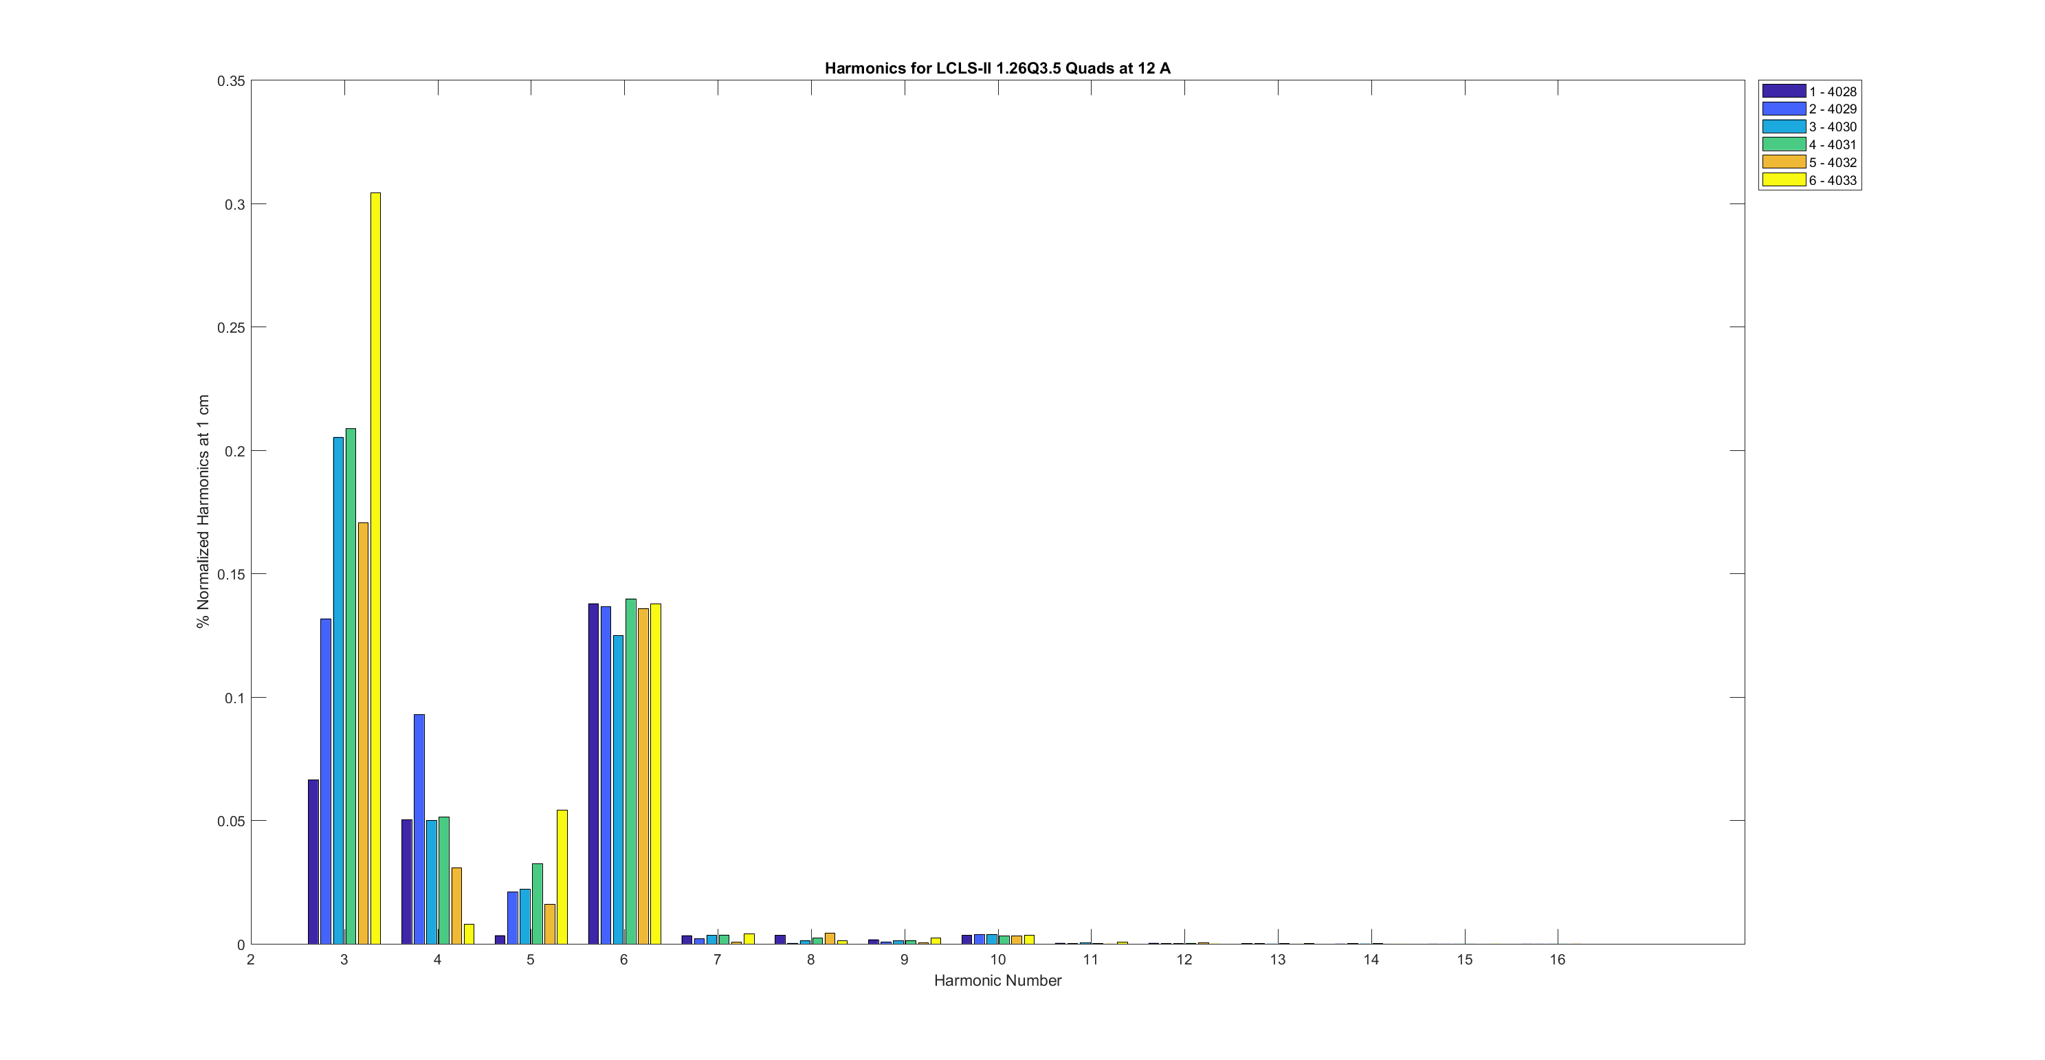Viewport: 2045px width, 1060px height.
Task: Click the orange bar at harmonic 3
Action: (363, 733)
